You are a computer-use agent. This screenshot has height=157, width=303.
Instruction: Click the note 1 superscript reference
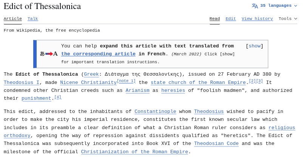point(126,81)
